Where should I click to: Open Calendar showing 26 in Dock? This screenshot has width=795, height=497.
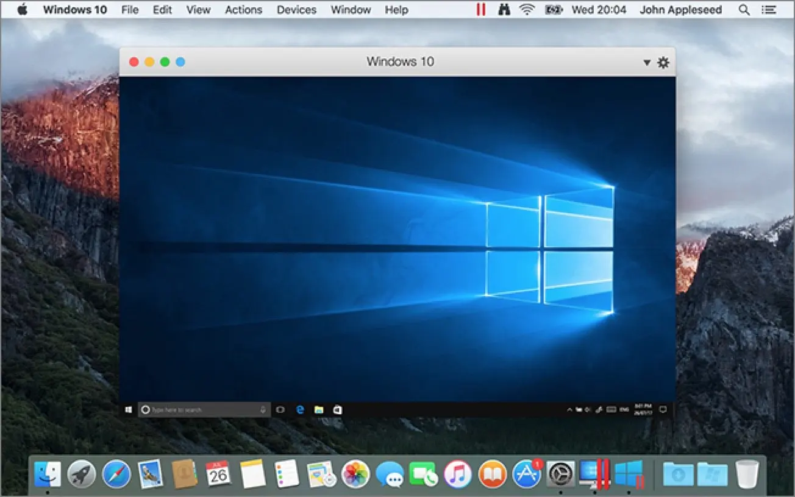tap(218, 473)
